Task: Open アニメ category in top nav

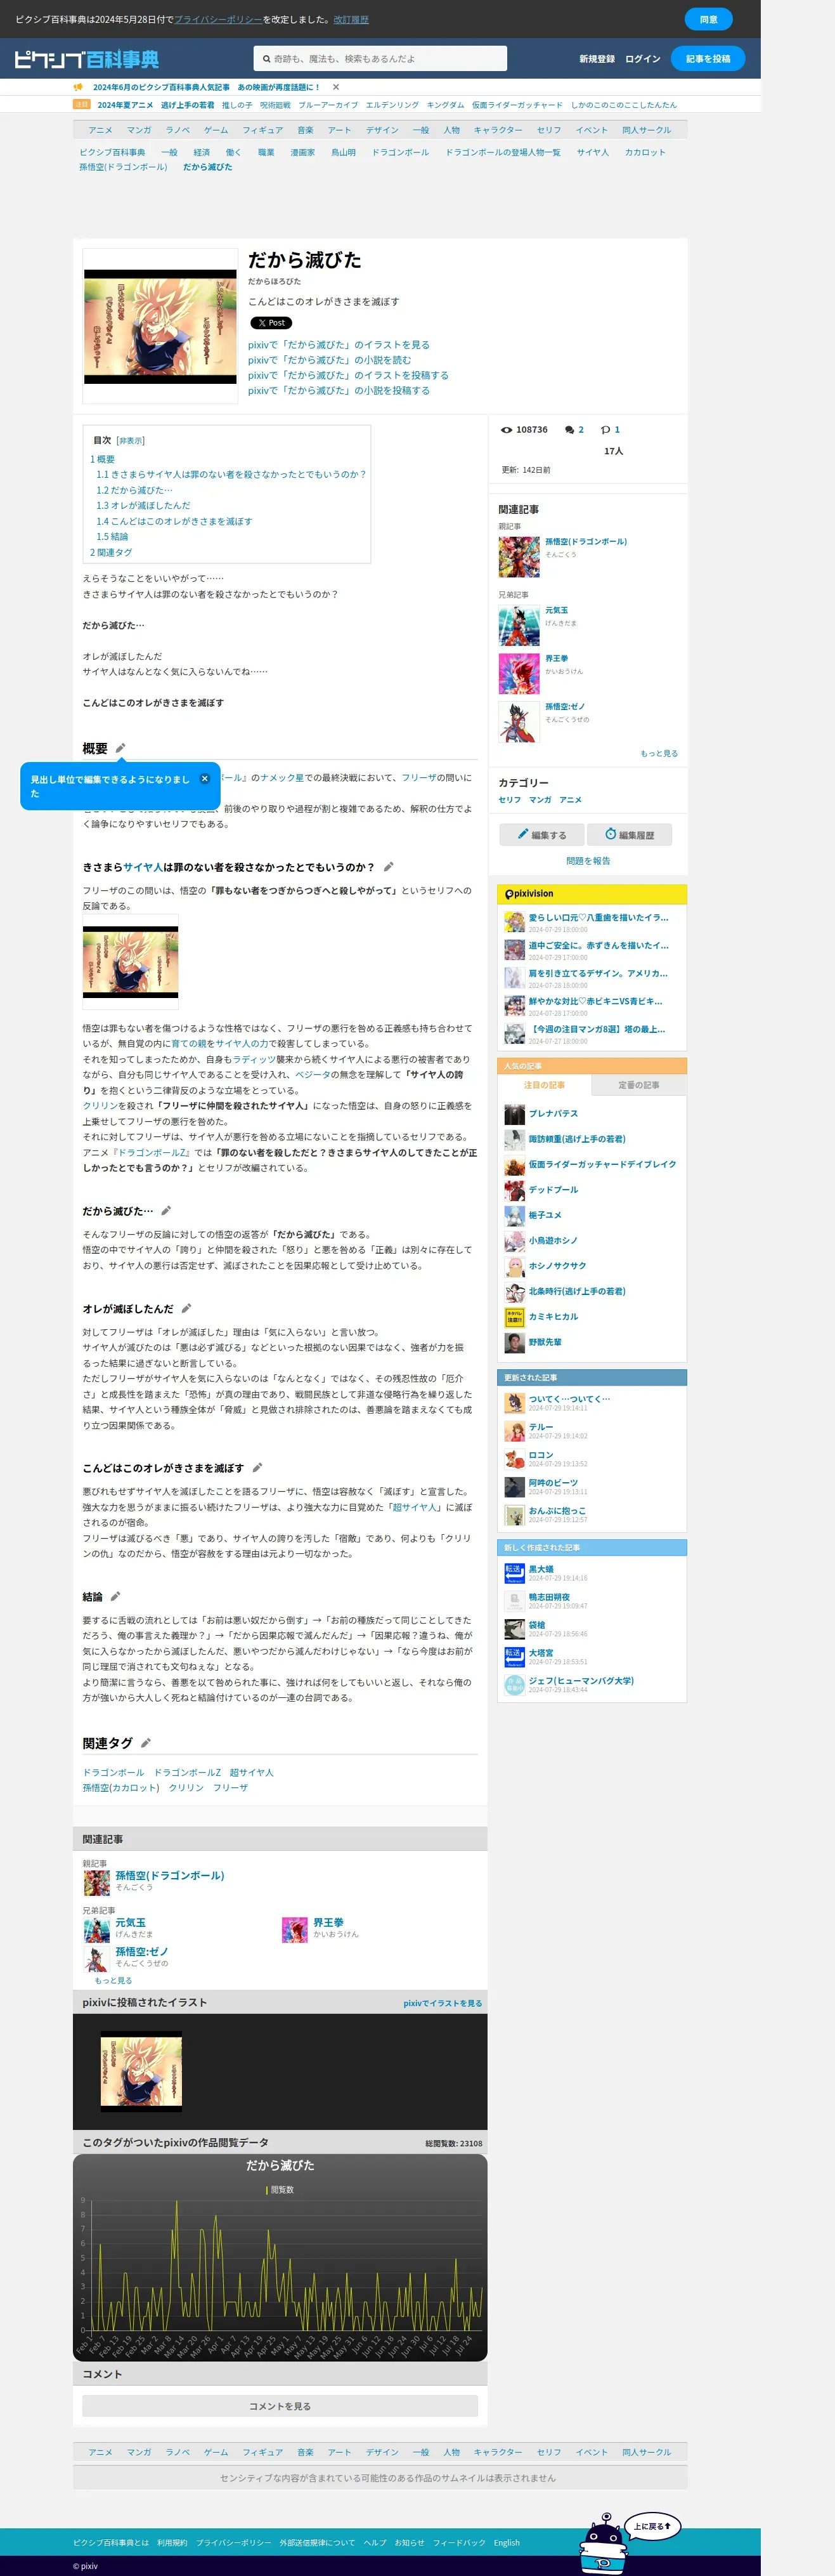Action: [100, 130]
